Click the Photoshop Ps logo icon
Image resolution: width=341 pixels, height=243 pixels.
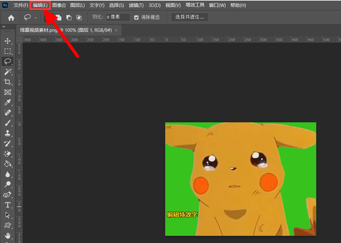tap(5, 5)
